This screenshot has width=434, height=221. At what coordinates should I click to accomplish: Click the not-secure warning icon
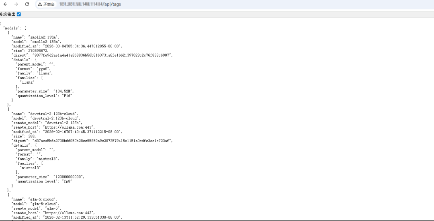click(40, 4)
